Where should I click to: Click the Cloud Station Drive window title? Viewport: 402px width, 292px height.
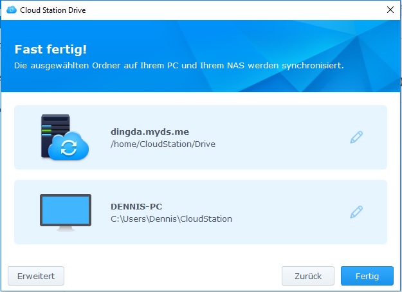pyautogui.click(x=53, y=10)
